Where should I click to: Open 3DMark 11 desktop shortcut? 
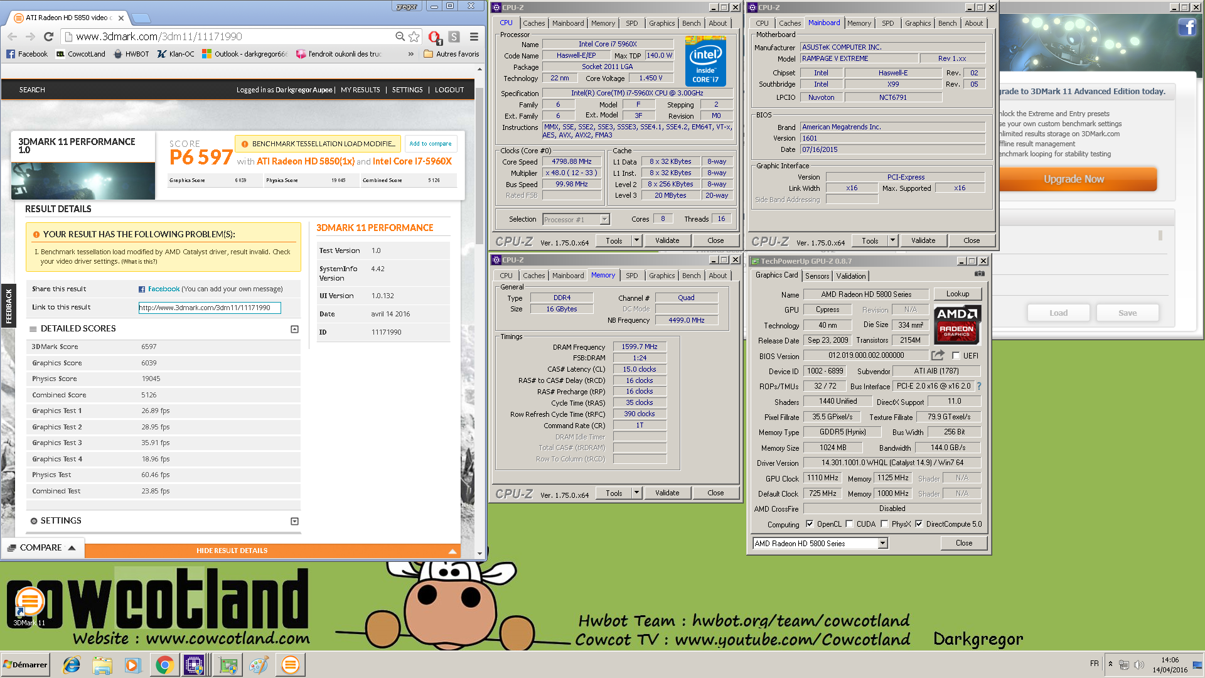click(29, 606)
